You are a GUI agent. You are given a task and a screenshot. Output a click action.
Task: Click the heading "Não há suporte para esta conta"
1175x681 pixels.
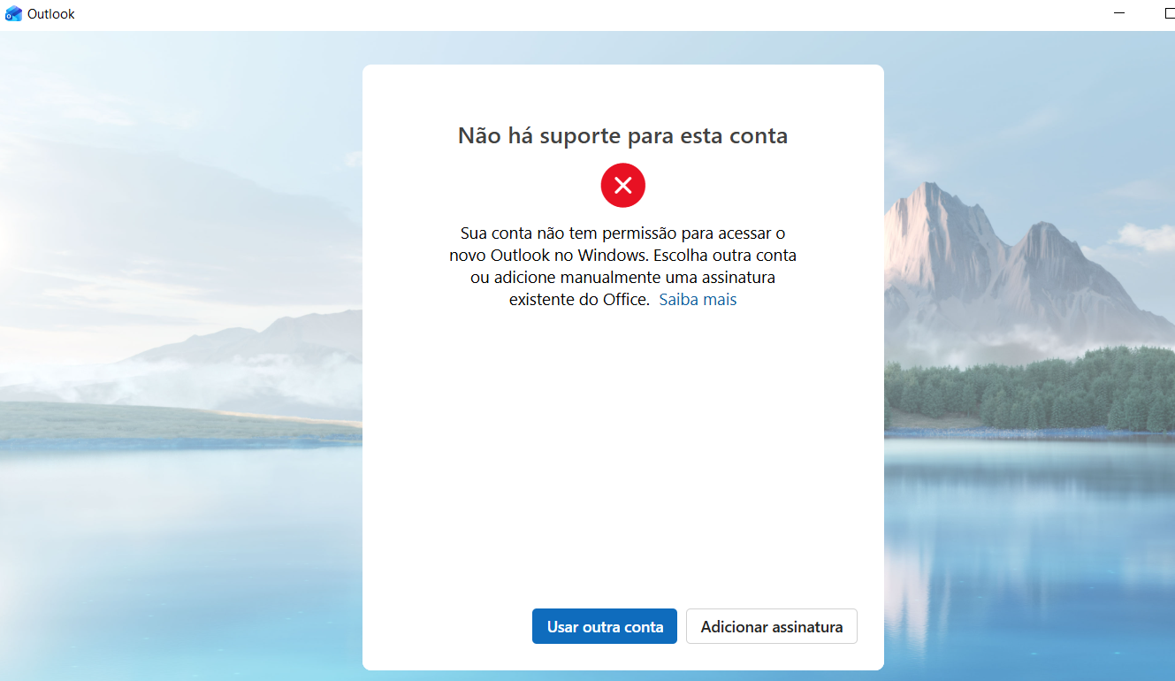[x=622, y=135]
